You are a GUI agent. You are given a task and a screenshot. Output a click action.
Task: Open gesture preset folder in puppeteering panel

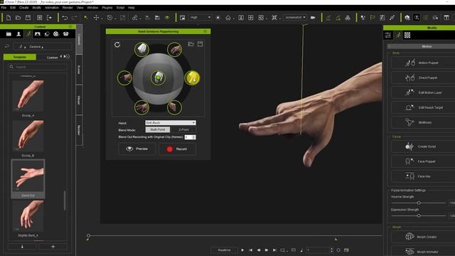point(191,44)
